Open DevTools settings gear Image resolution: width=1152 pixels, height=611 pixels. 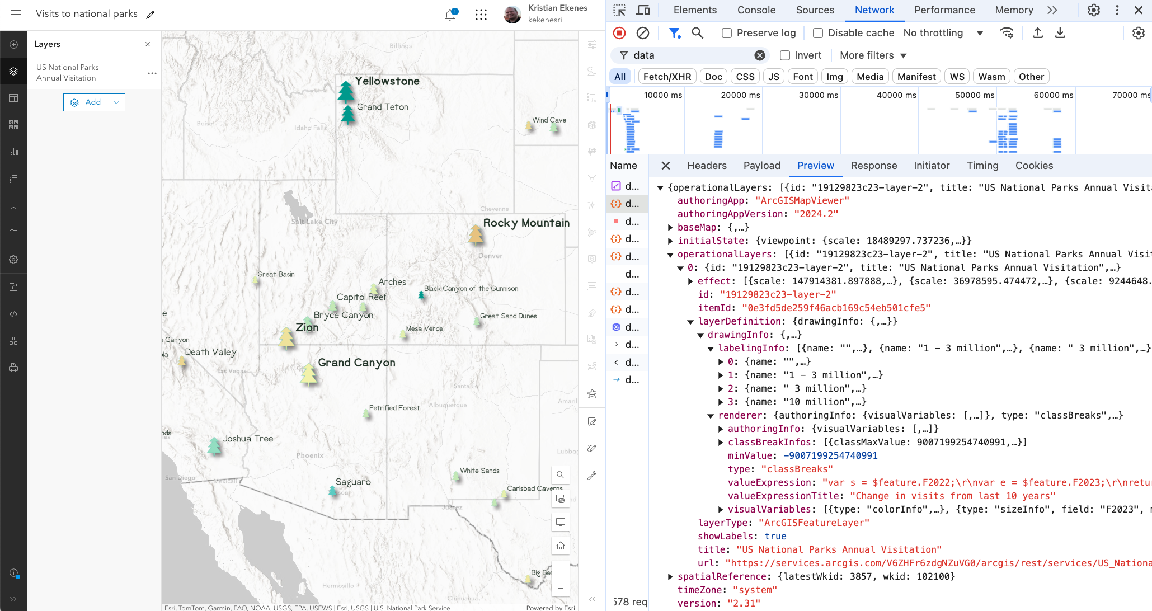[x=1093, y=10]
